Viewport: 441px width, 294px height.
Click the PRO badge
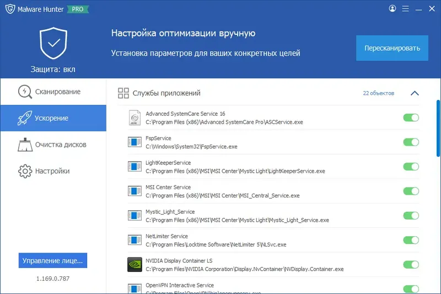pos(77,9)
